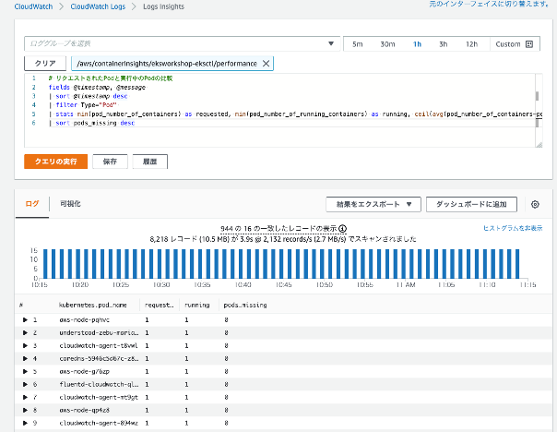This screenshot has height=432, width=557.
Task: Hide the histogram via ヒストグラムを非表示
Action: (512, 228)
